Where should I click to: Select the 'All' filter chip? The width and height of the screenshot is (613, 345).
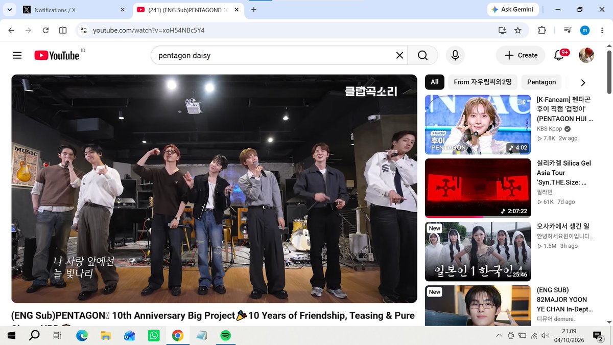tap(435, 82)
